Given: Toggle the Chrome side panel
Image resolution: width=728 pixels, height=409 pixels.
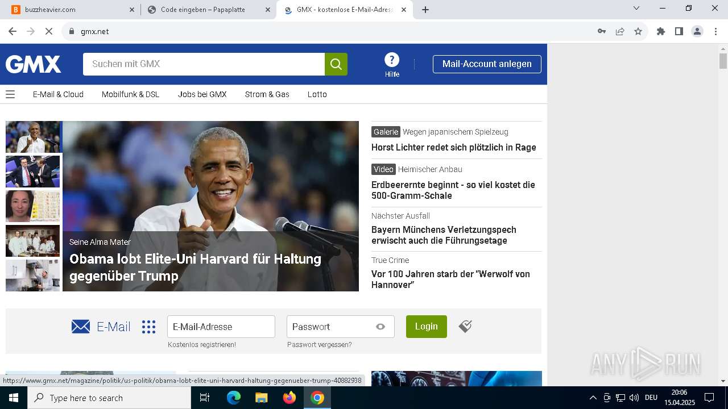Looking at the screenshot, I should (x=679, y=31).
